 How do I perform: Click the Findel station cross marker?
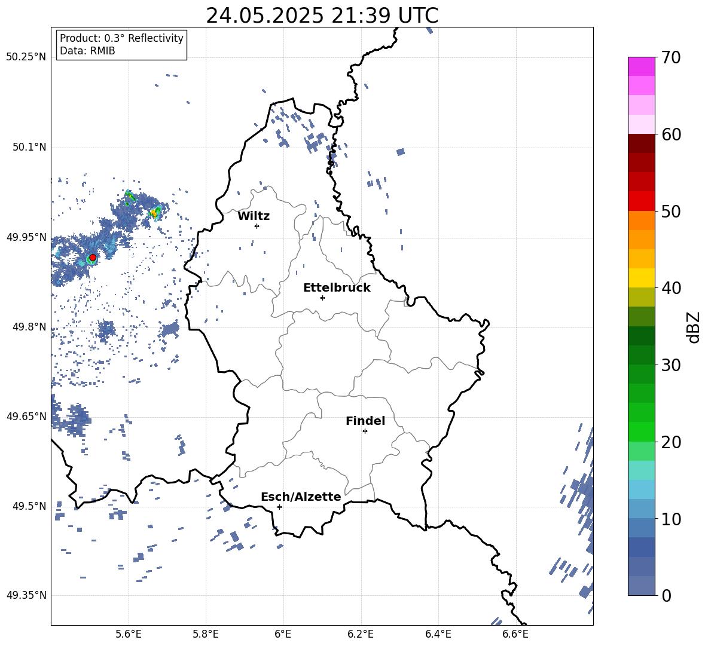[x=365, y=431]
